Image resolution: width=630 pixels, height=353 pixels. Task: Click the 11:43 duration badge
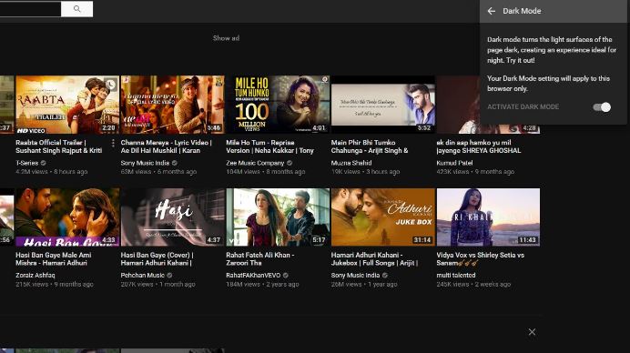[527, 240]
